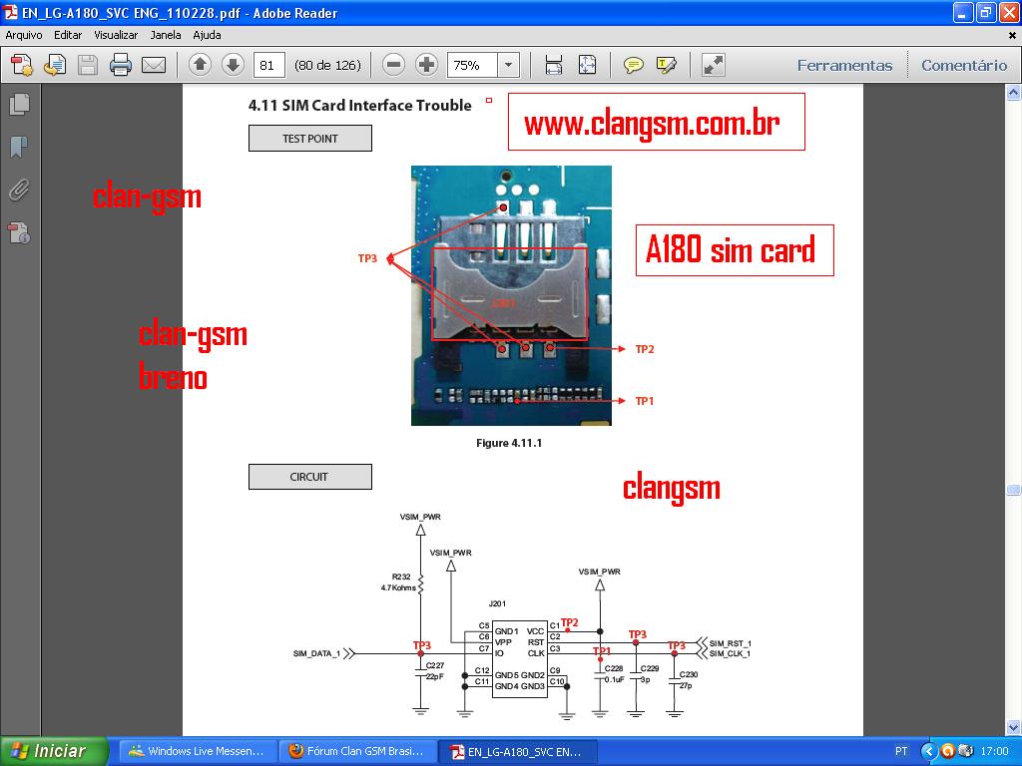Image resolution: width=1022 pixels, height=766 pixels.
Task: Go to next page with down arrow
Action: [x=233, y=65]
